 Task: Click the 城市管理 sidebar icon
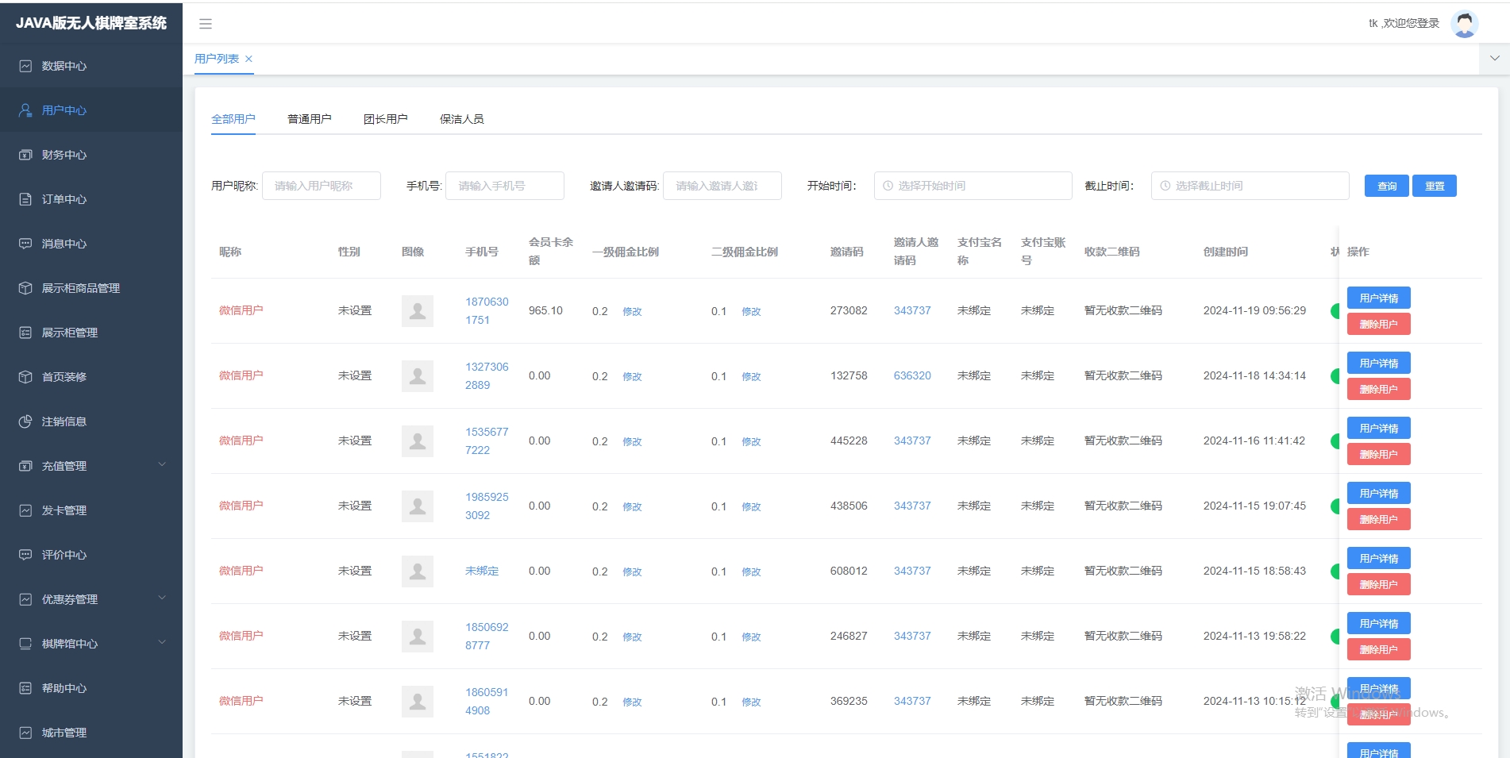(x=25, y=733)
